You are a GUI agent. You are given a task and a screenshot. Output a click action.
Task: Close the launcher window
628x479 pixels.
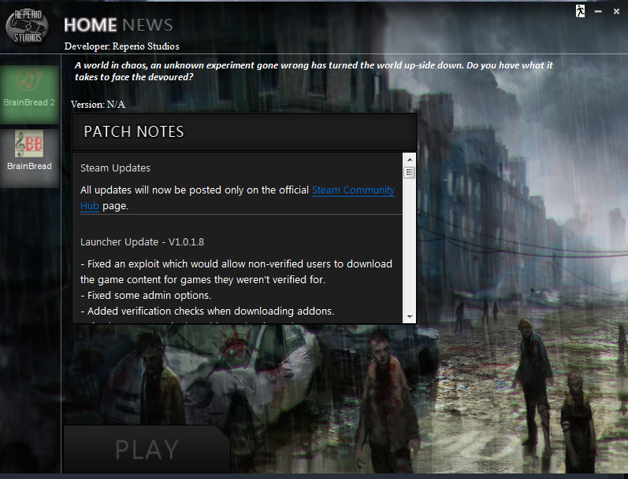(x=617, y=12)
